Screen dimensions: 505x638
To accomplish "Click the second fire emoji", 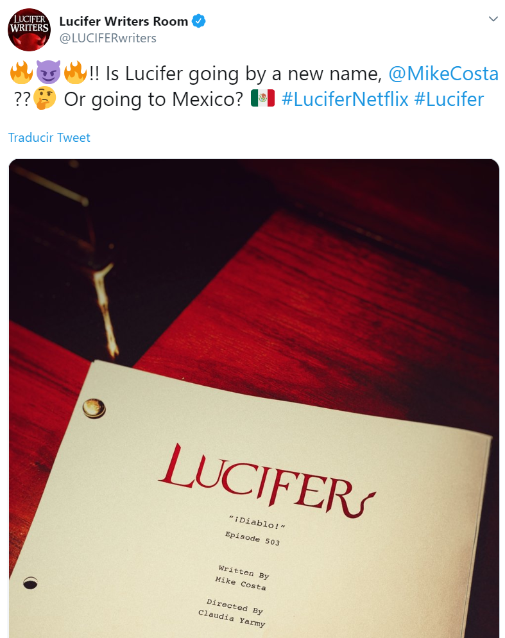I will click(x=76, y=73).
